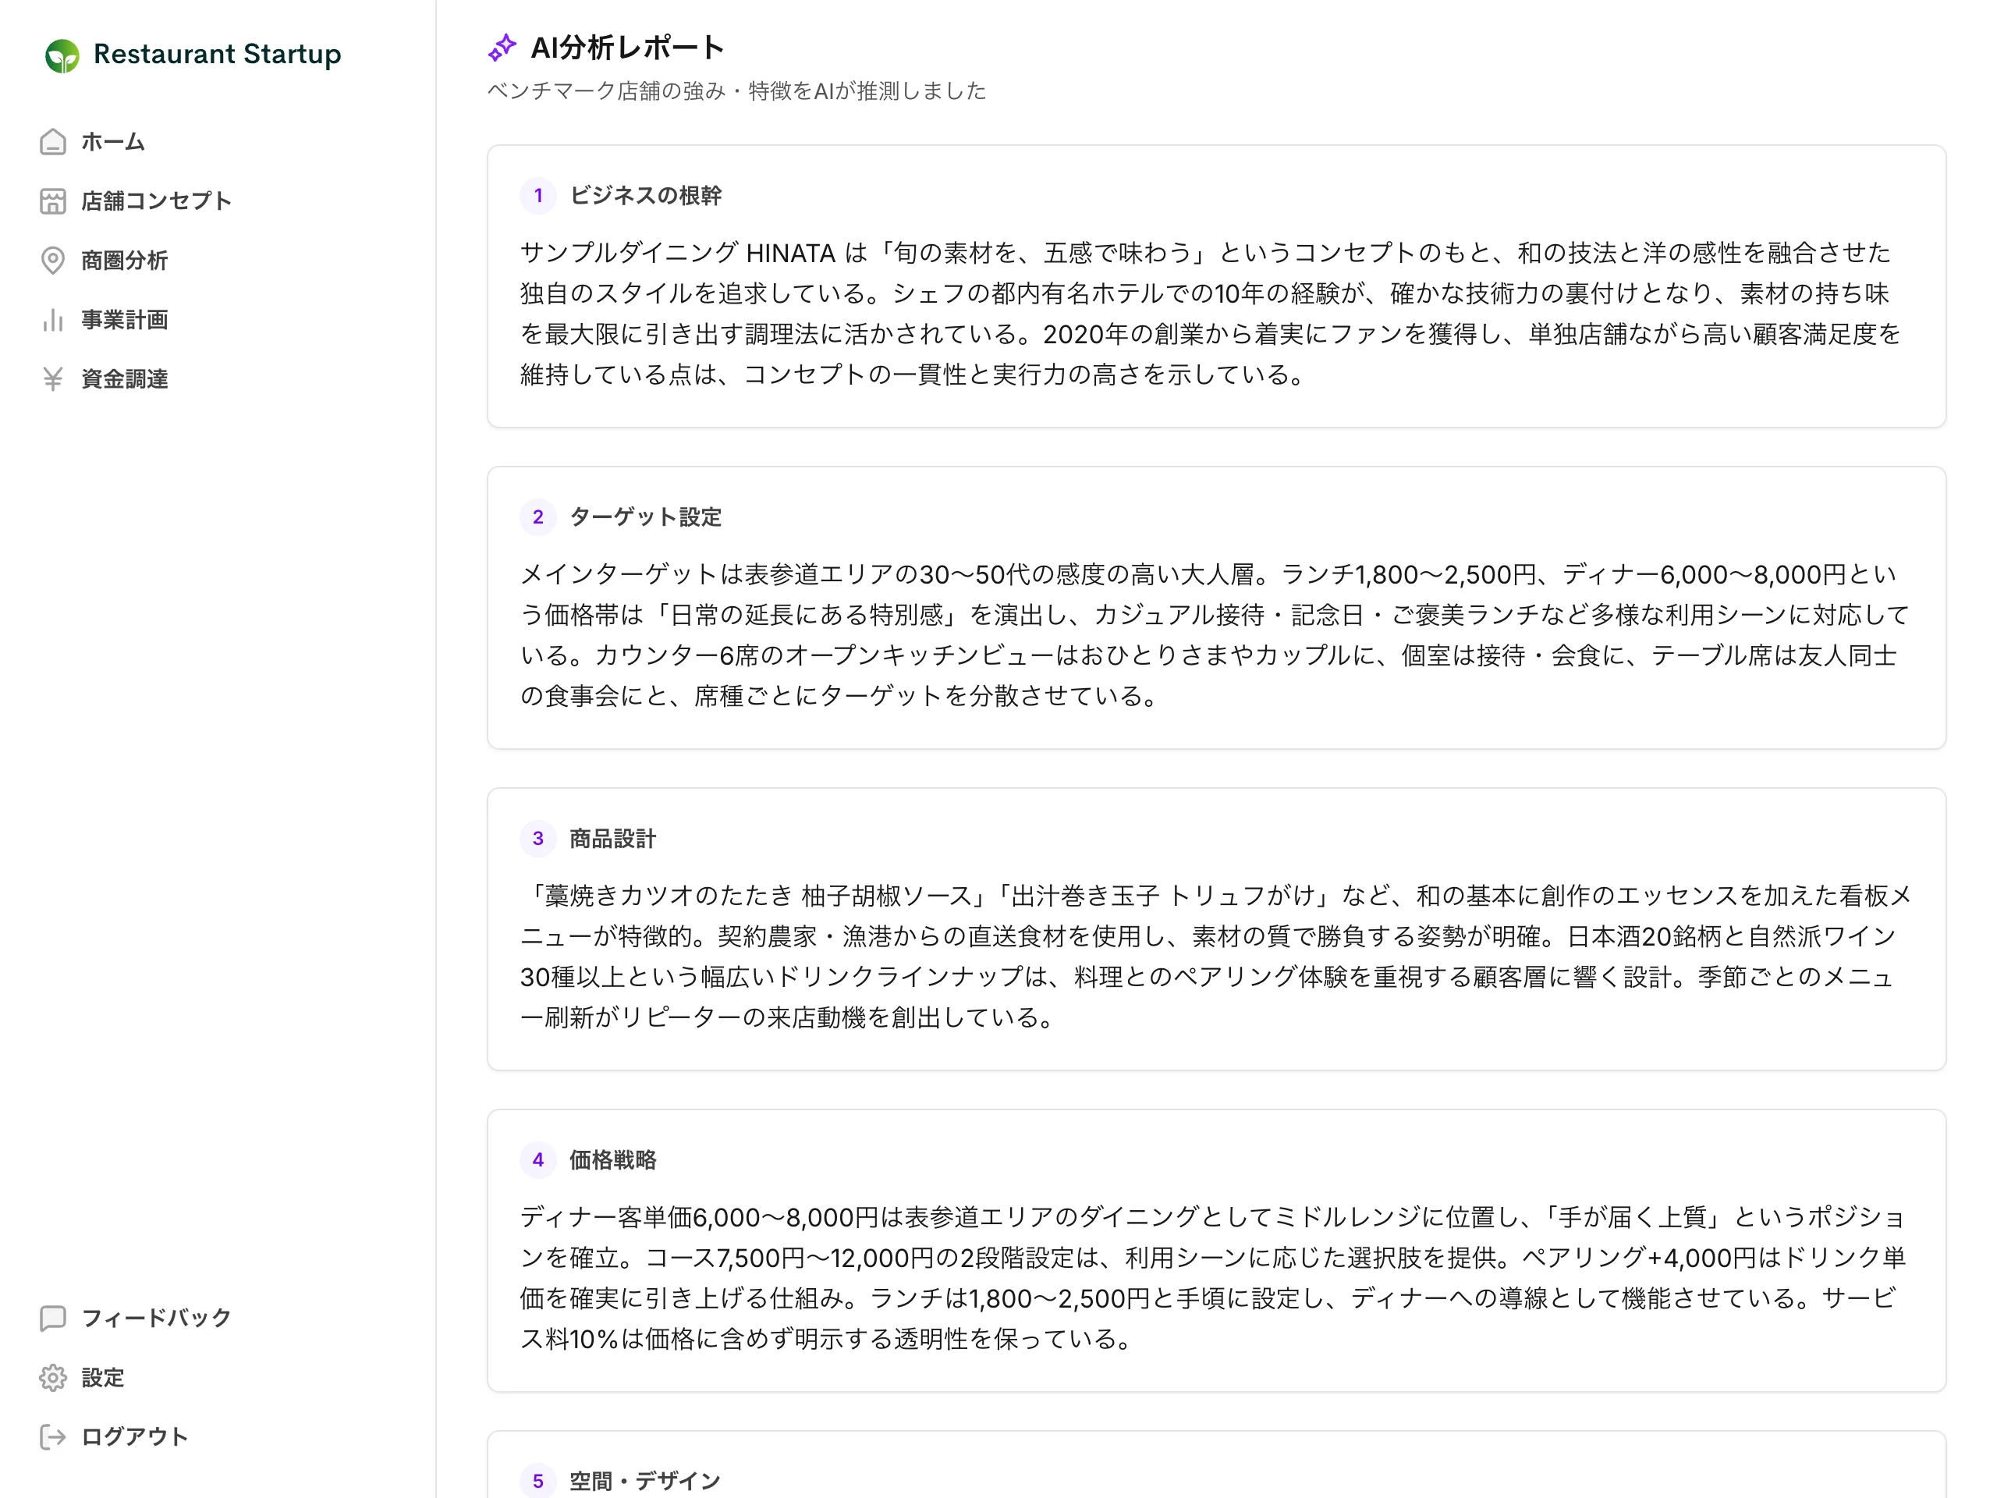Click the 藁焼きカツオのたたき paragraph

1215,957
